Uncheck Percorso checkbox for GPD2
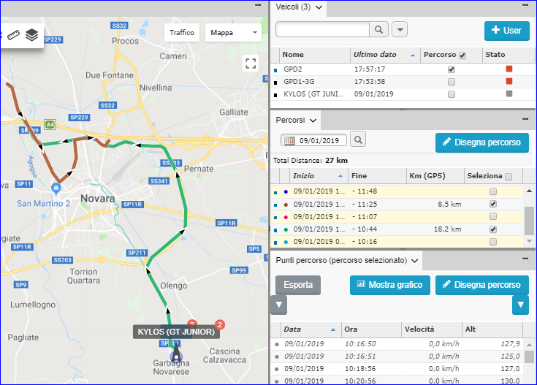 tap(452, 69)
